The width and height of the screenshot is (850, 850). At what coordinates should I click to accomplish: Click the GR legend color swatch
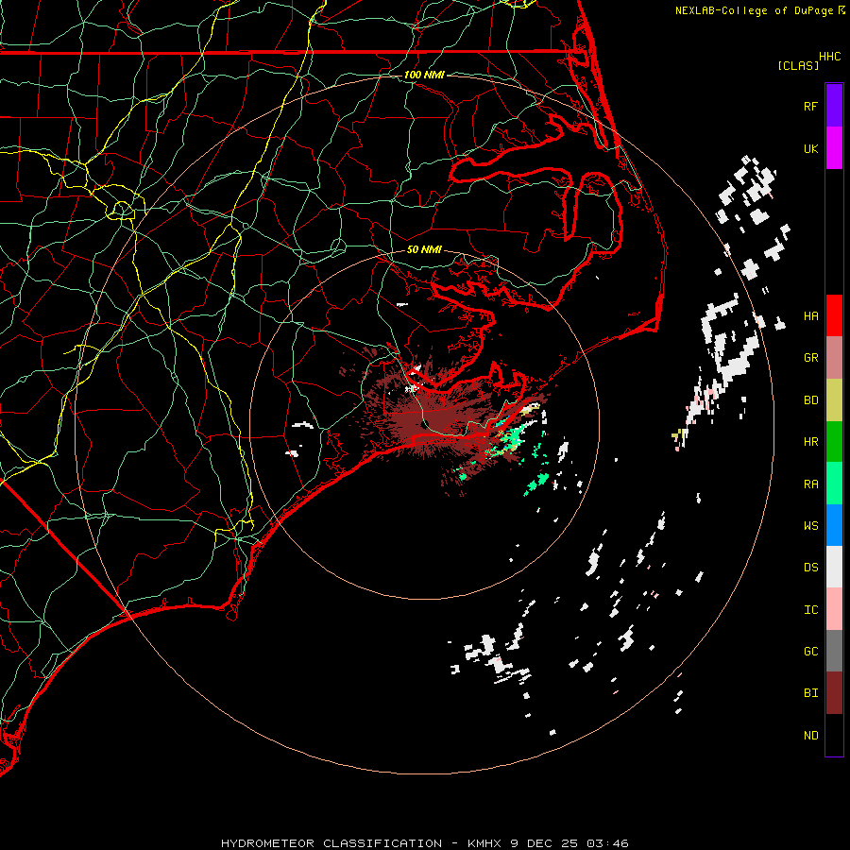(x=834, y=358)
